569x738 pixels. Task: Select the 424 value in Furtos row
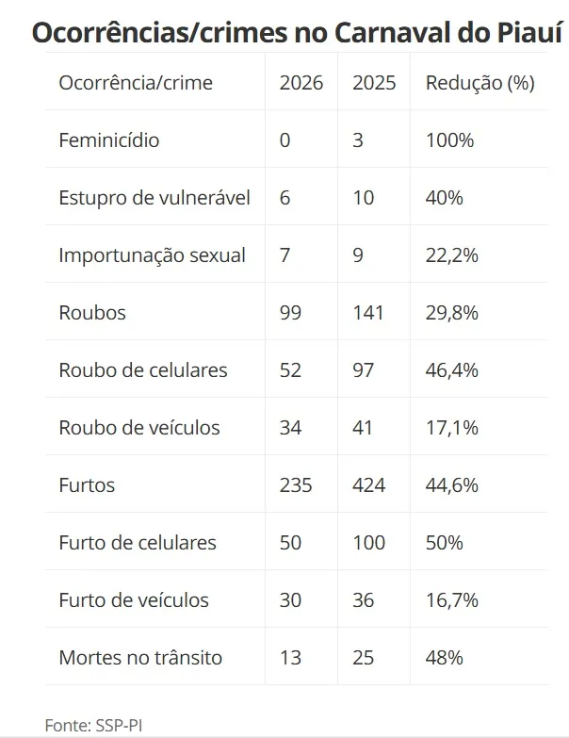(x=370, y=485)
